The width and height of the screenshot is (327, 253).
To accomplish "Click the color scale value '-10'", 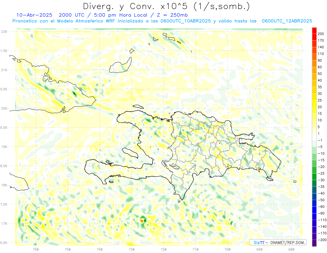I will point(322,153).
